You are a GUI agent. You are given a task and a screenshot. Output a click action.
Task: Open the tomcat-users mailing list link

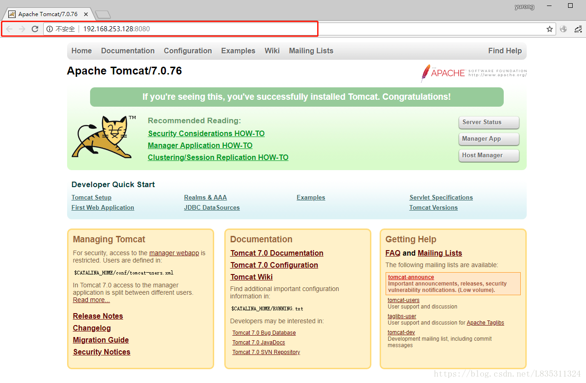(x=404, y=300)
